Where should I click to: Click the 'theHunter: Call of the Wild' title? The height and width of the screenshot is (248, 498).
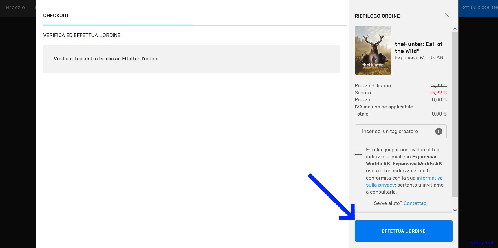418,47
